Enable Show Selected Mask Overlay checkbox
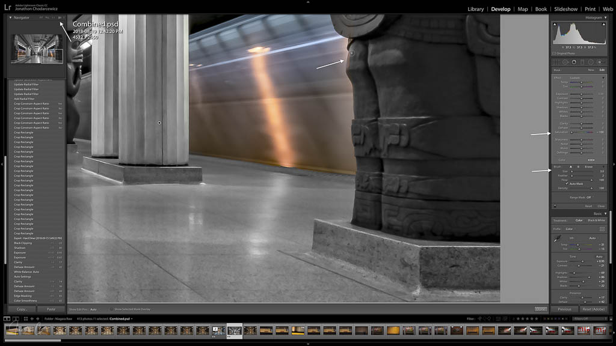The image size is (616, 346). click(x=112, y=309)
